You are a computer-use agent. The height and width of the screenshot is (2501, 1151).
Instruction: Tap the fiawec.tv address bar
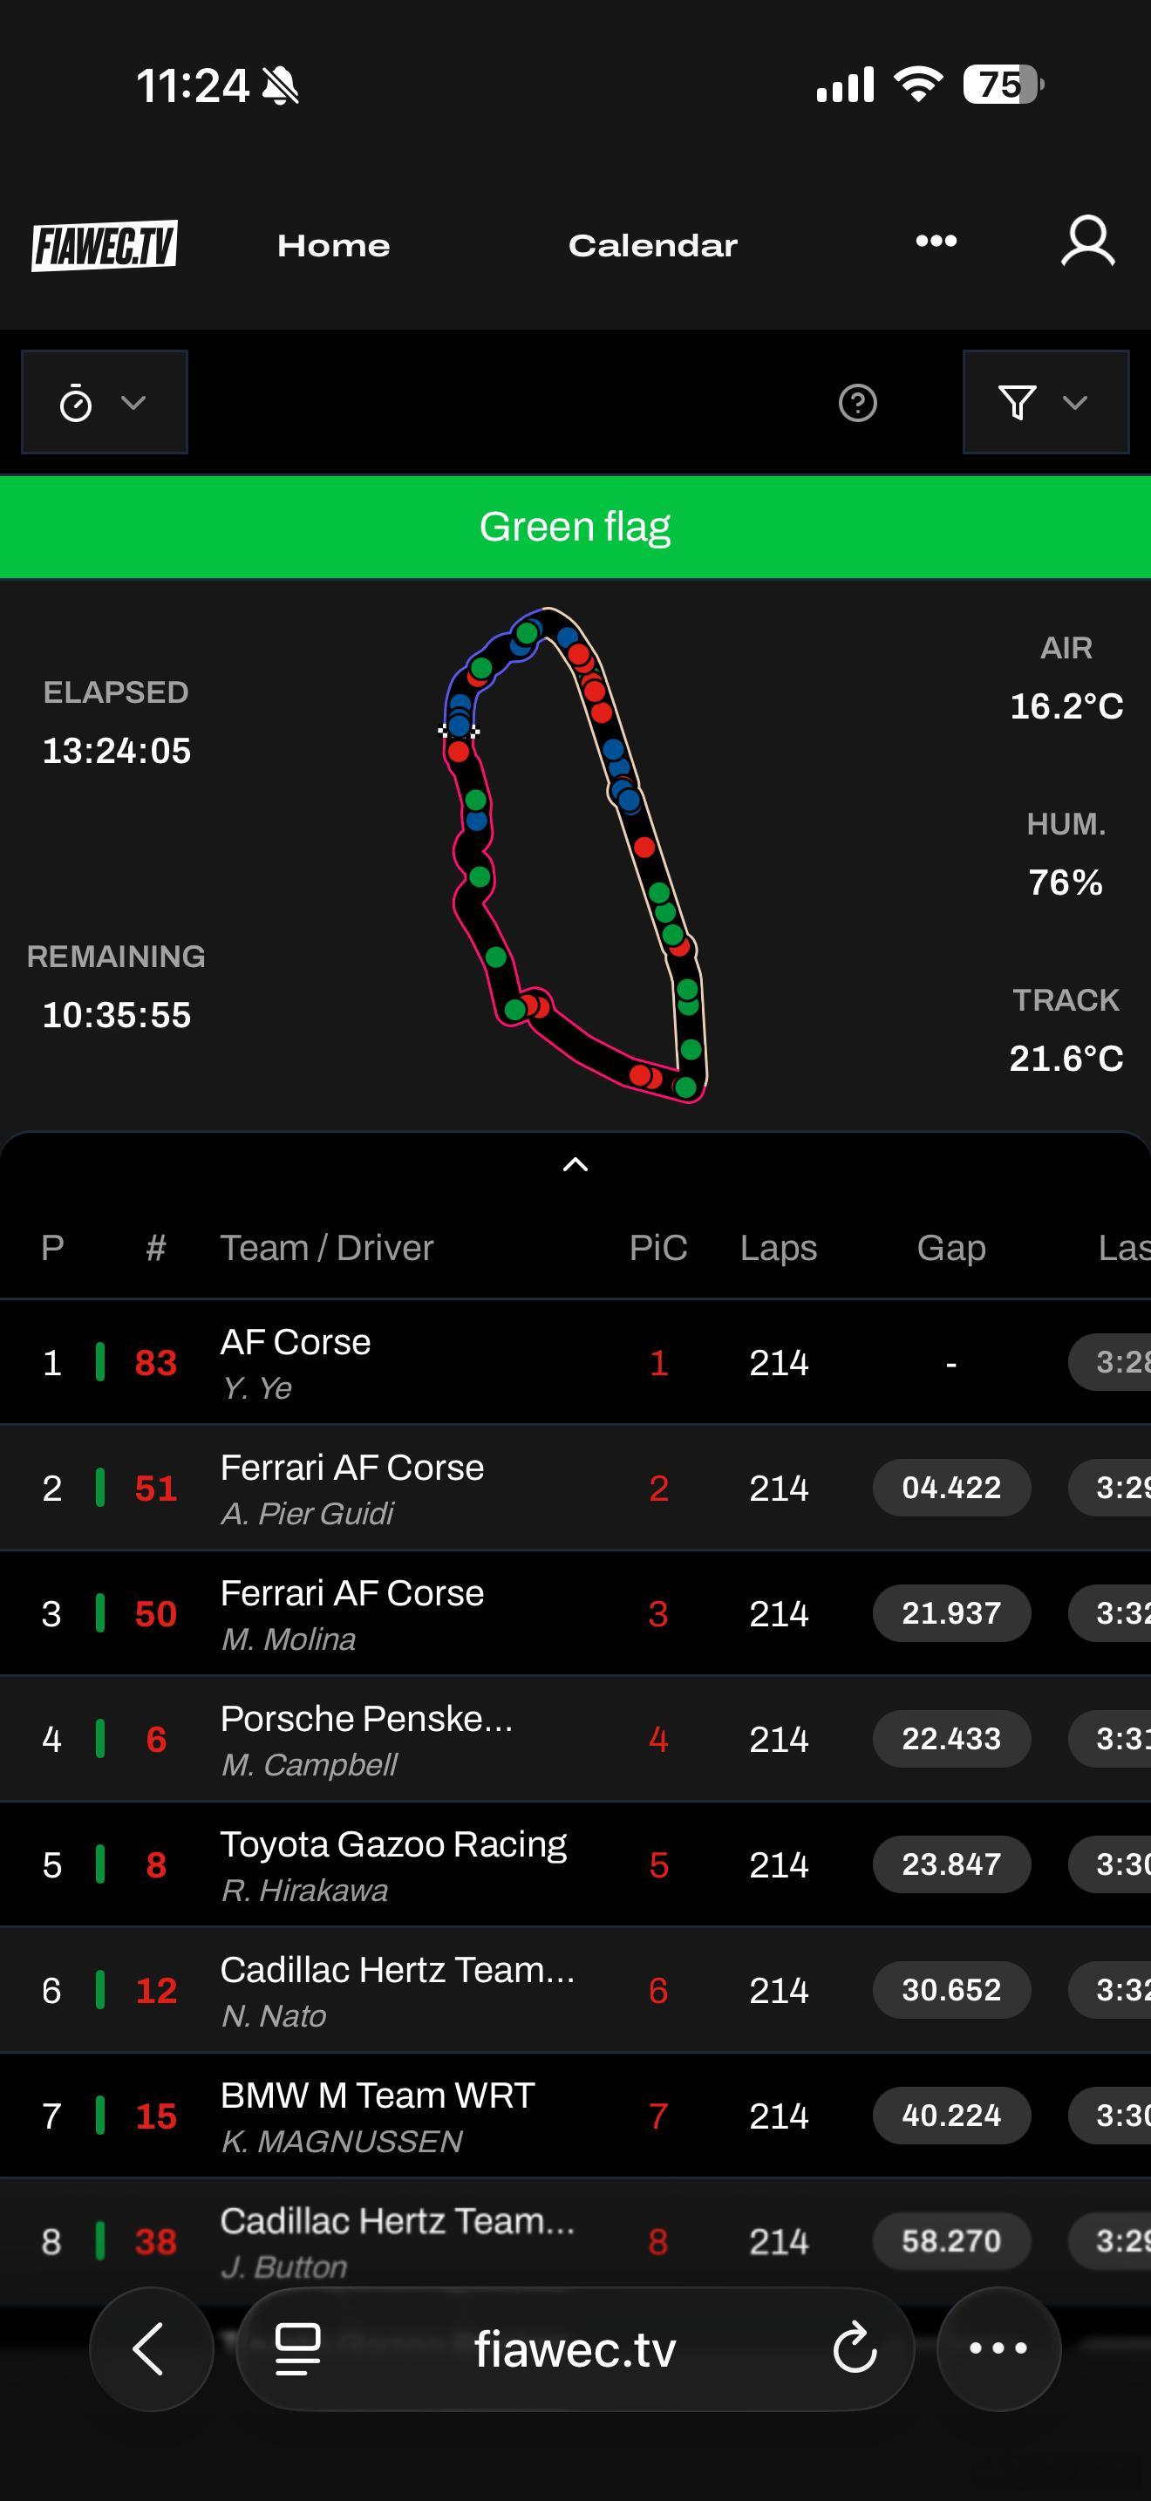coord(575,2348)
